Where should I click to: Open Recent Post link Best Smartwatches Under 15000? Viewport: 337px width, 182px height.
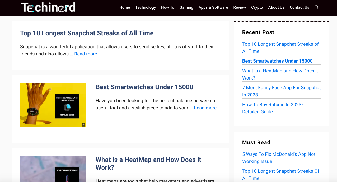[x=277, y=61]
